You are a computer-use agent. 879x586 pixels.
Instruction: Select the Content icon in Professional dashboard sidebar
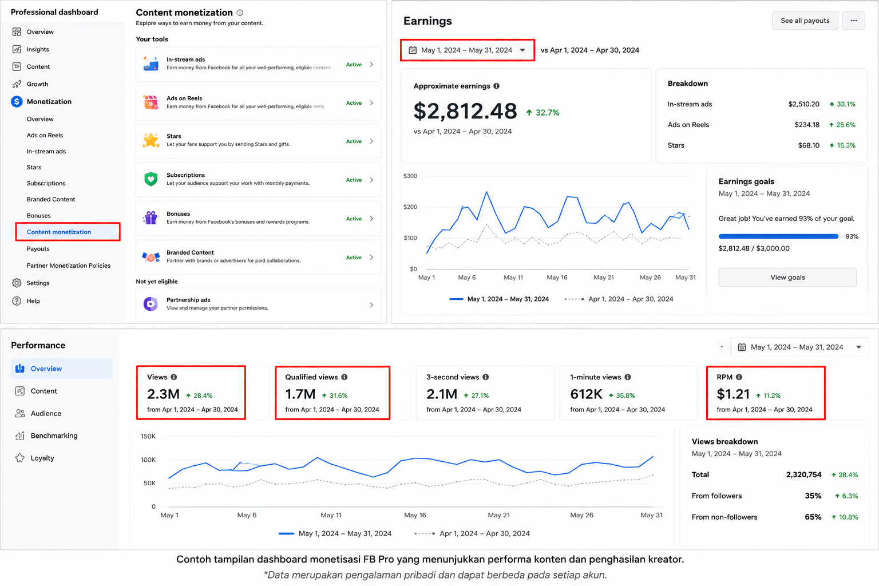(x=17, y=67)
